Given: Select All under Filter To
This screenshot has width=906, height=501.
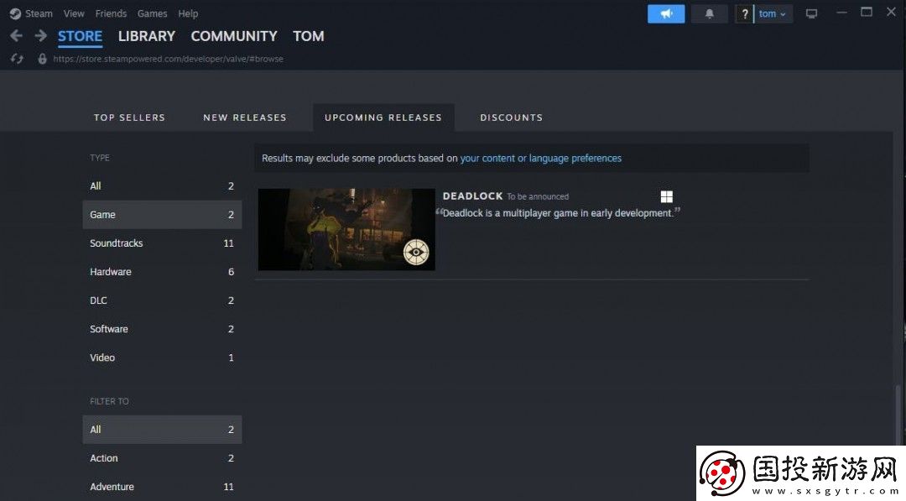Looking at the screenshot, I should pos(162,430).
